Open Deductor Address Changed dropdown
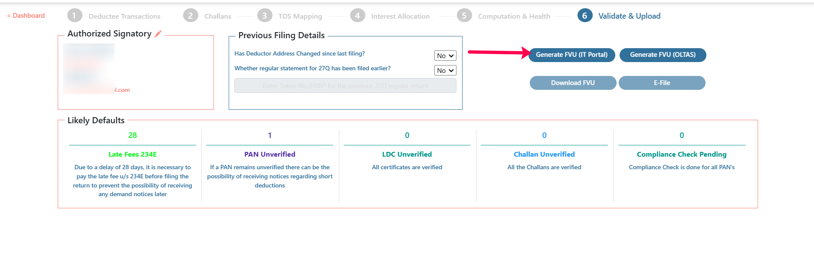This screenshot has height=276, width=814. coord(445,56)
